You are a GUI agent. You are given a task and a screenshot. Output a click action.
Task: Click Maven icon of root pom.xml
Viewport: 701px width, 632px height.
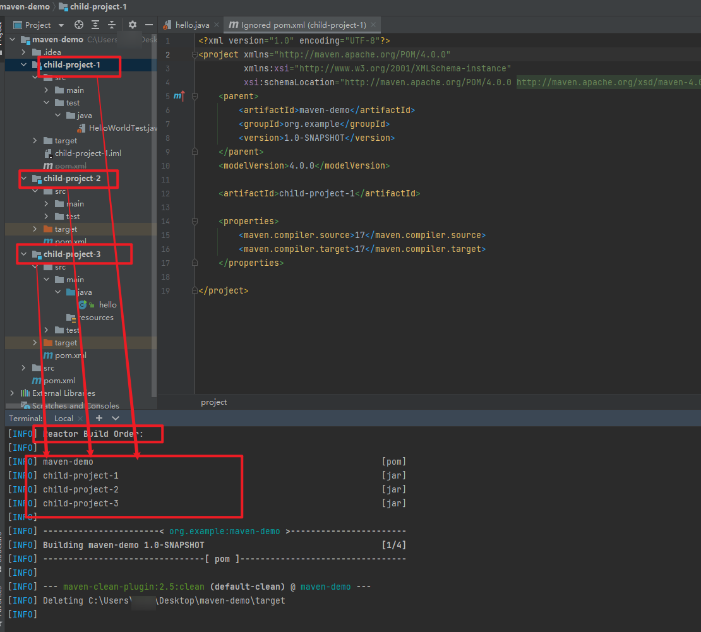[x=37, y=380]
